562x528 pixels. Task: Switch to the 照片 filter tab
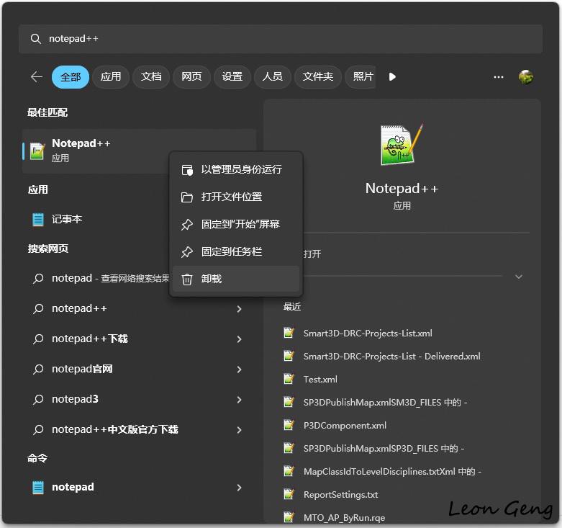click(x=361, y=77)
